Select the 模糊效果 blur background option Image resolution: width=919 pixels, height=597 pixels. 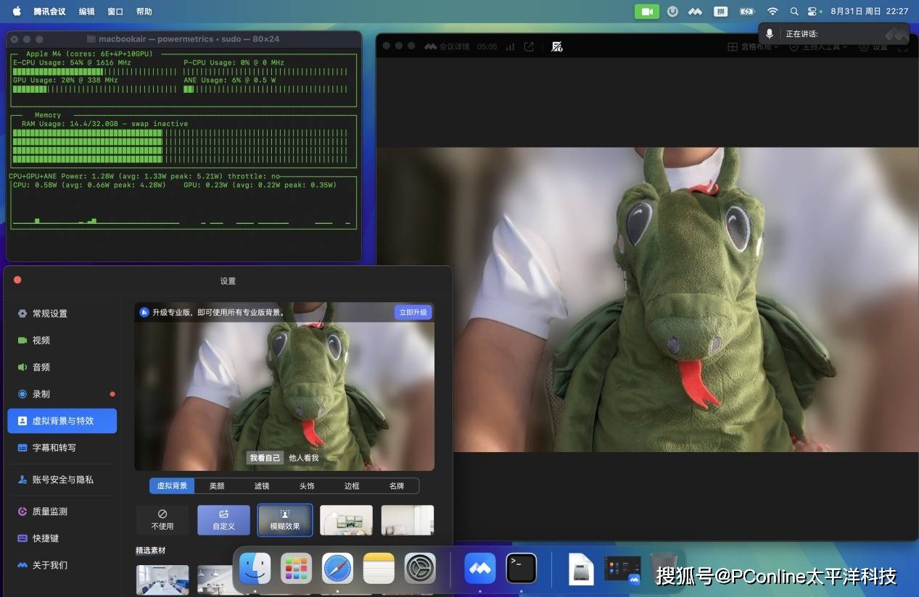285,519
